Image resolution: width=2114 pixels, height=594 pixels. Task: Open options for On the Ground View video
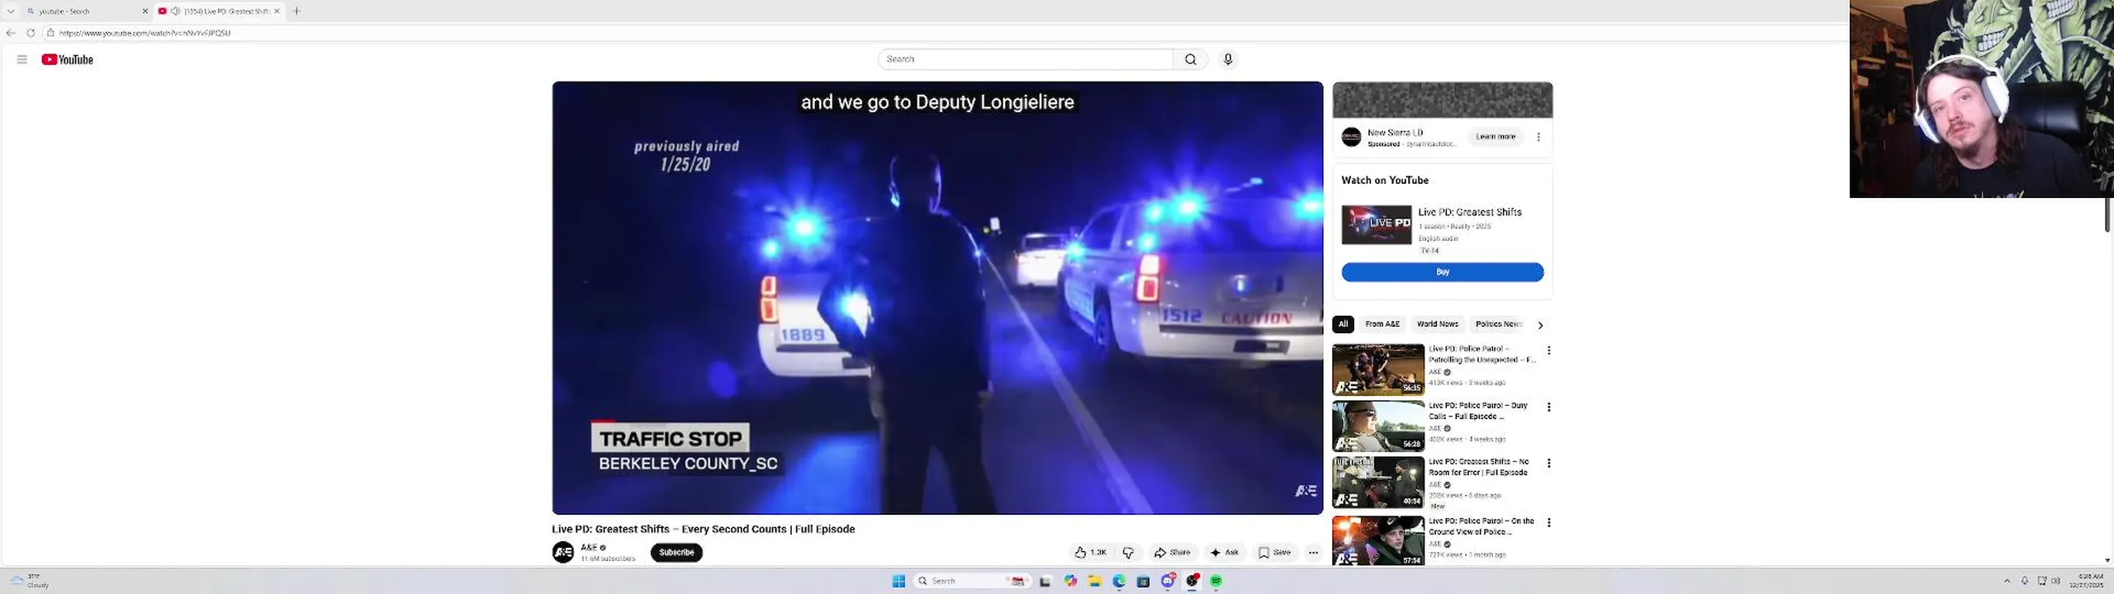[1549, 522]
